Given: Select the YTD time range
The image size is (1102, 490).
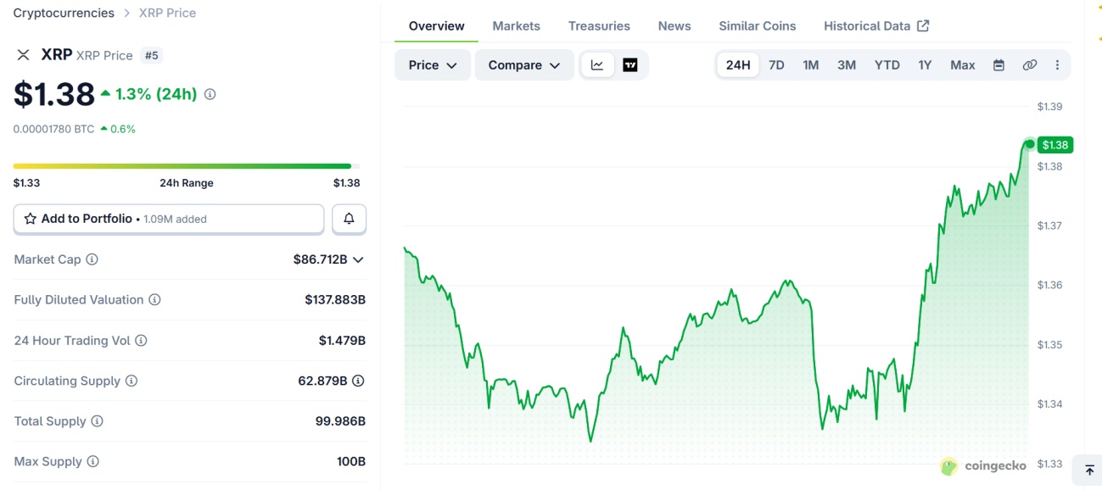Looking at the screenshot, I should (x=887, y=65).
